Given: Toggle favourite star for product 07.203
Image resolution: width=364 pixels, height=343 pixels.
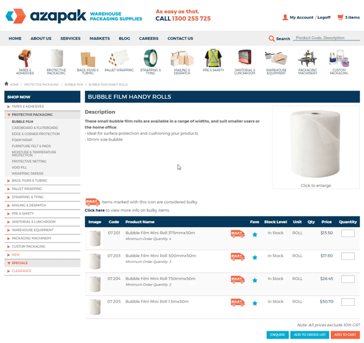Looking at the screenshot, I should tap(255, 257).
